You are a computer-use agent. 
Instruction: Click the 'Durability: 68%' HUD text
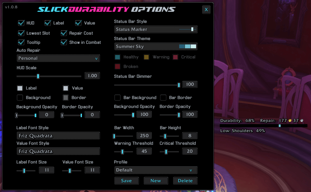[x=237, y=121]
